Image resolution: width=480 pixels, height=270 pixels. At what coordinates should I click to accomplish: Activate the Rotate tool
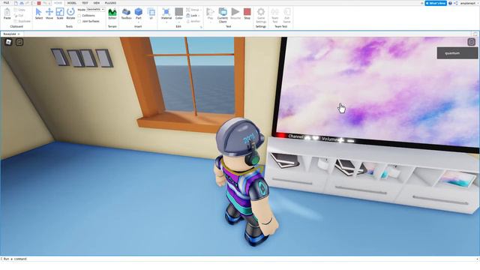click(70, 13)
